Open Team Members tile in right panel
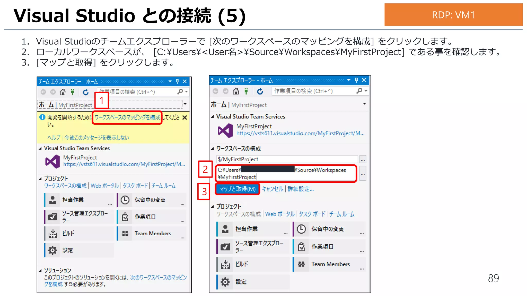The image size is (527, 296). click(329, 264)
